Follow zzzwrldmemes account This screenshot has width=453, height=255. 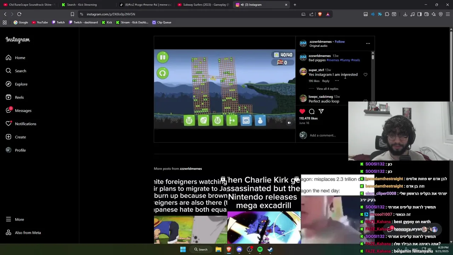(340, 41)
